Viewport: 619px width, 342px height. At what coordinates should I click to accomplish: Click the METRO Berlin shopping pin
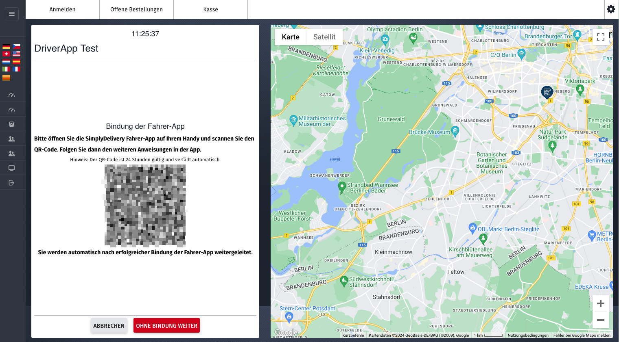592,235
